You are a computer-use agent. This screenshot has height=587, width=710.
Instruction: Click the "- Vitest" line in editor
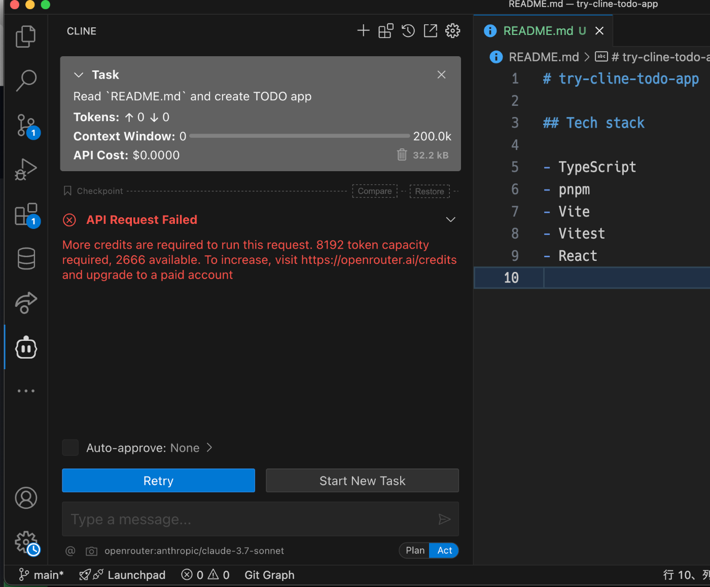(x=574, y=233)
